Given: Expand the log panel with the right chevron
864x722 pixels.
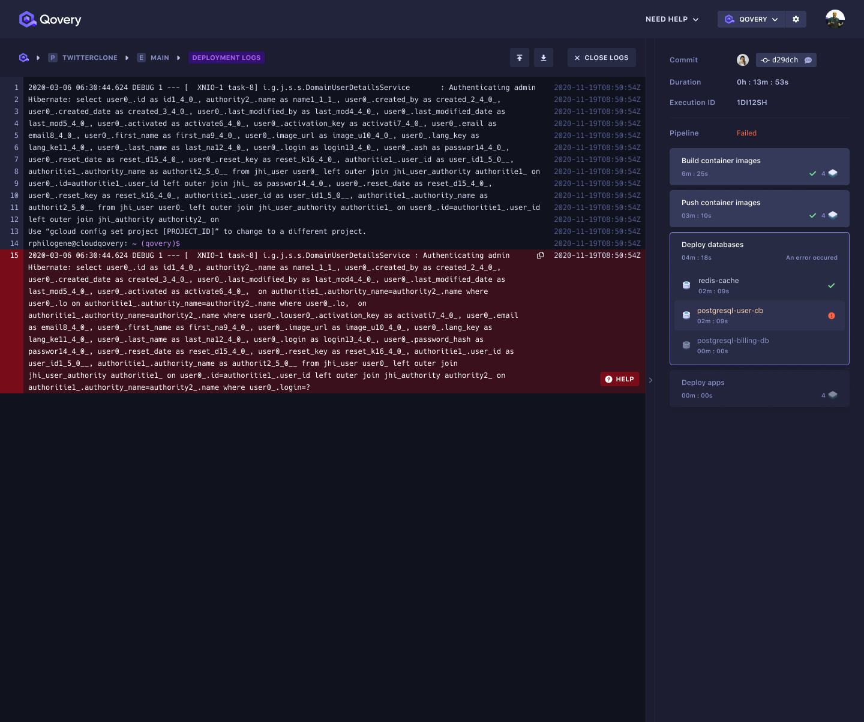Looking at the screenshot, I should point(650,380).
